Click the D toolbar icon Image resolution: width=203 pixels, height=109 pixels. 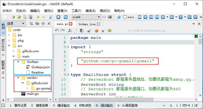coord(195,17)
